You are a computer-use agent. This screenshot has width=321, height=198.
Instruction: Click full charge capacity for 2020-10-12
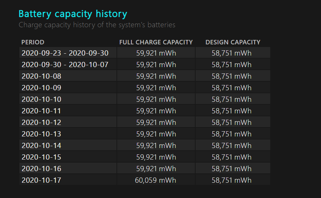pos(156,123)
